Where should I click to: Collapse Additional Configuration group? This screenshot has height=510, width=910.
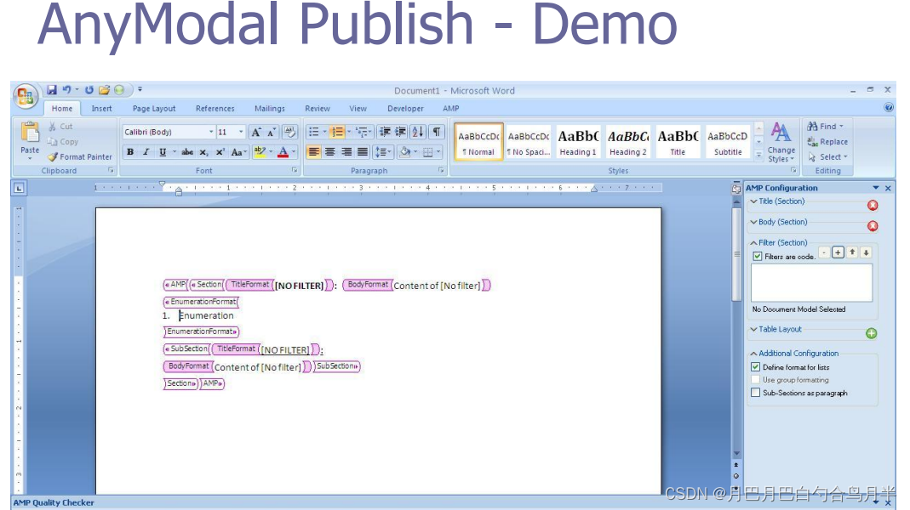754,354
